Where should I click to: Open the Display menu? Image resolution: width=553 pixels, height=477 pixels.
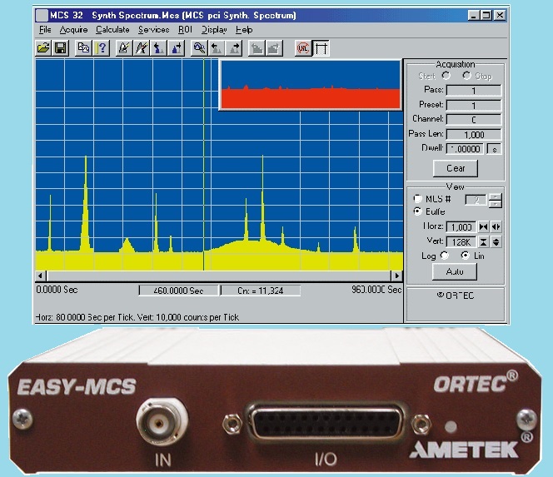(x=214, y=30)
